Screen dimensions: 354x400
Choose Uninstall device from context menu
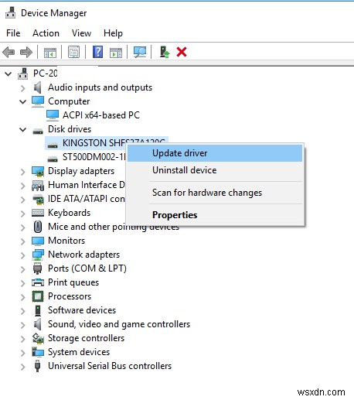[215, 170]
